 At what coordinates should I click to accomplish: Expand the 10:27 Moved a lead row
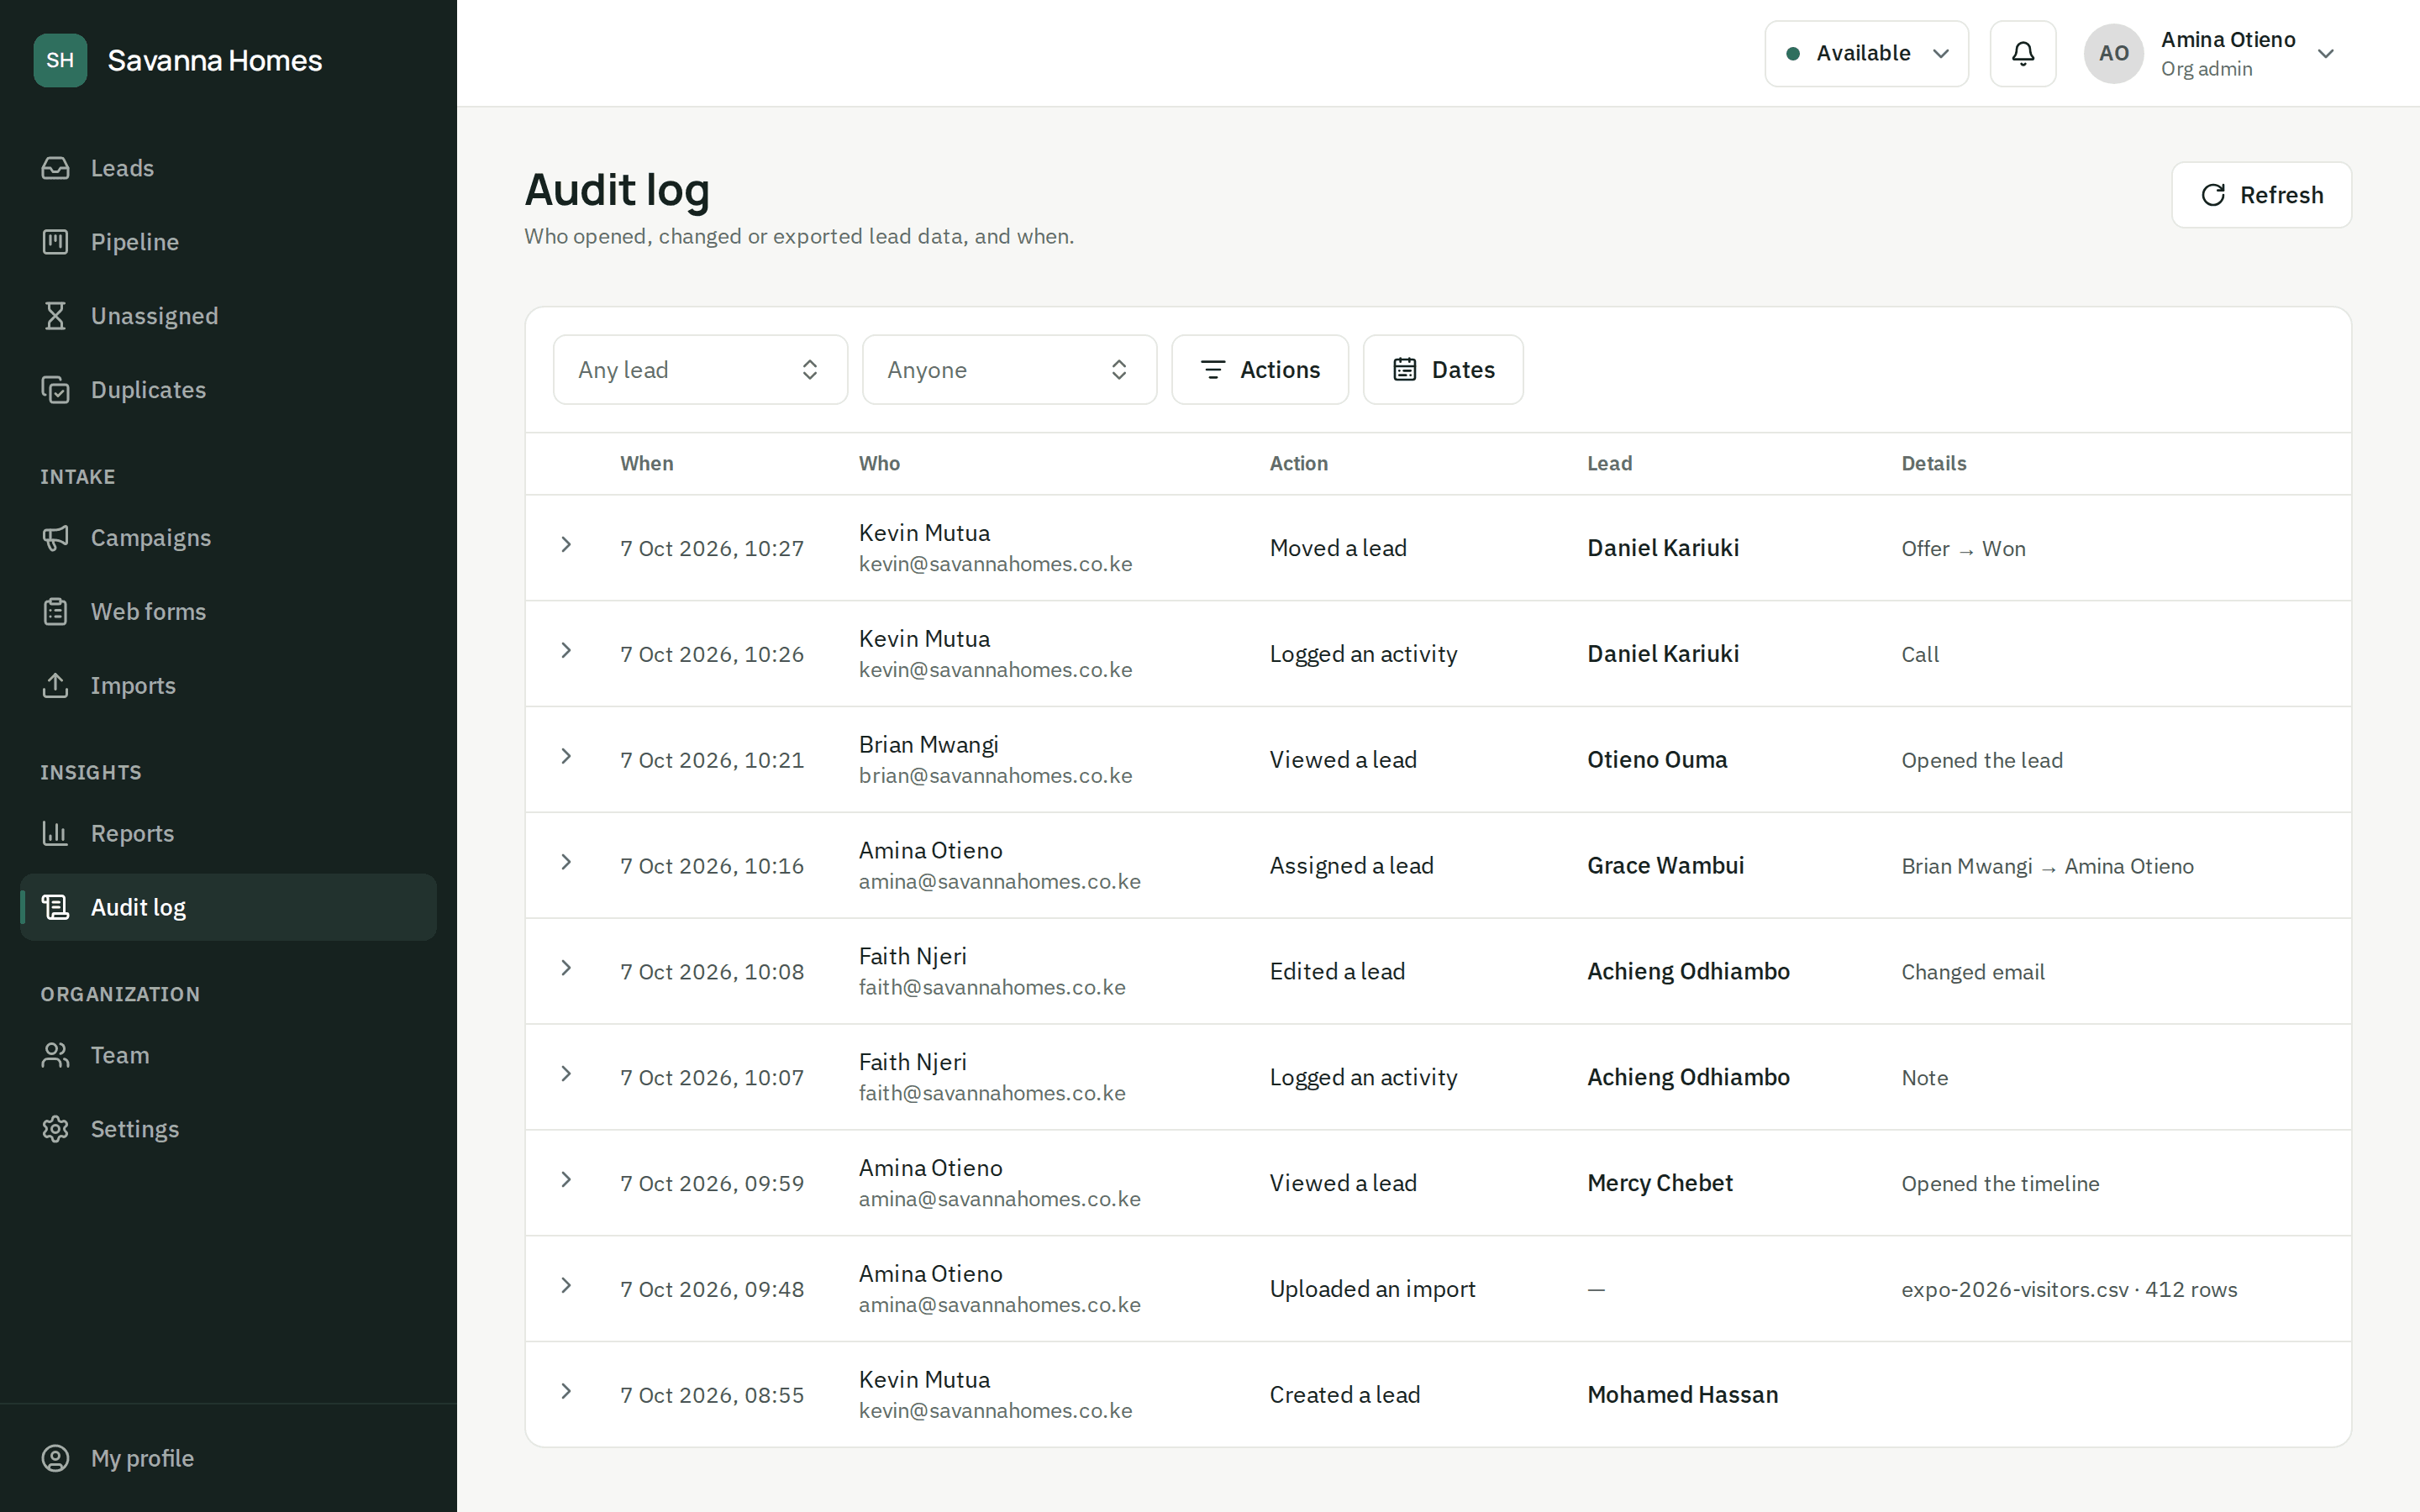566,545
